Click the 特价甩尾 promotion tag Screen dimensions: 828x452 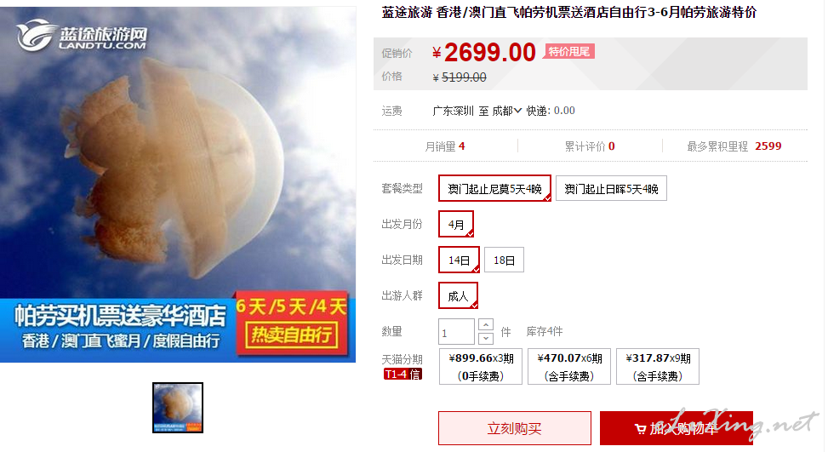pyautogui.click(x=568, y=52)
